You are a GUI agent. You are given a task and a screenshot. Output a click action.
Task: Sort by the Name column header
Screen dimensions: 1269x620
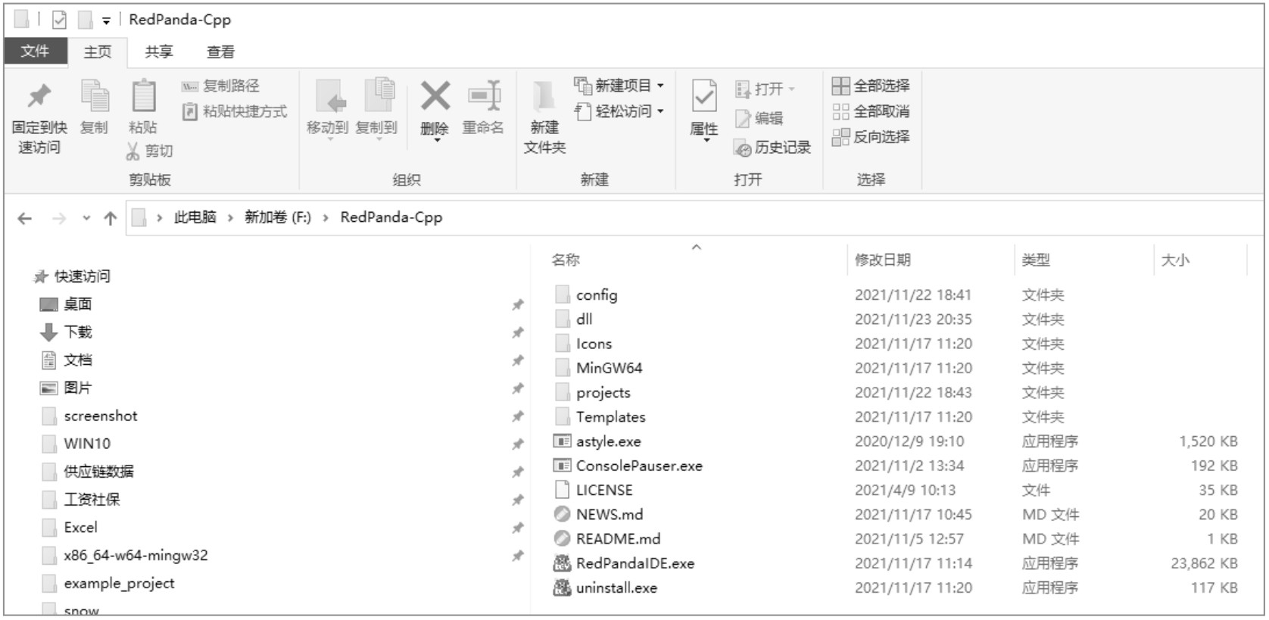(x=566, y=260)
